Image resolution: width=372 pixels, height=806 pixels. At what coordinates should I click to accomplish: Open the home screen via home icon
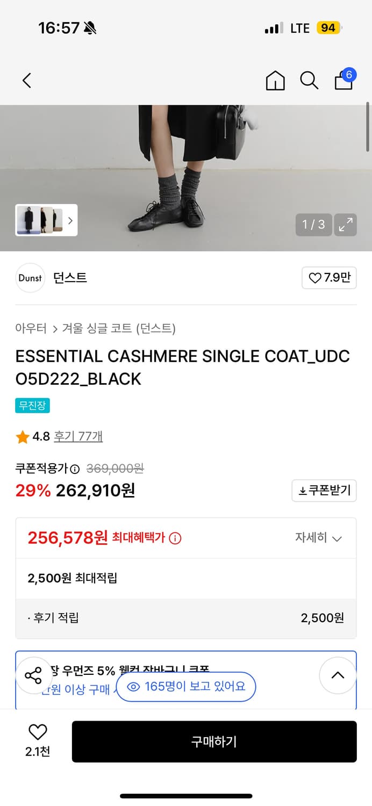pyautogui.click(x=275, y=80)
